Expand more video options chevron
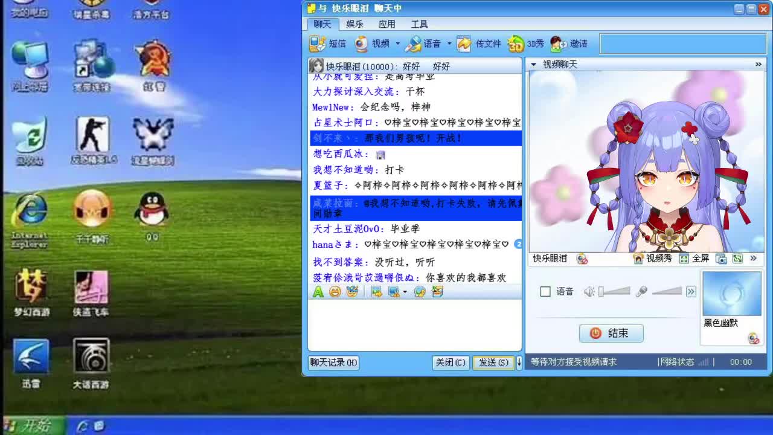 (753, 258)
